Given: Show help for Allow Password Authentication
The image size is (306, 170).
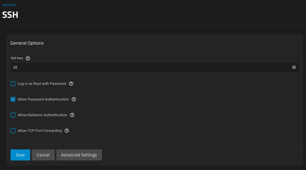Looking at the screenshot, I should (74, 99).
